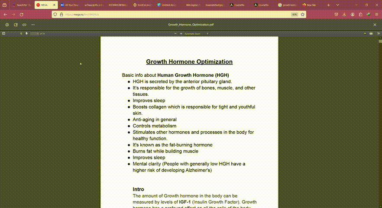Download the PDF from MEGA
Viewport: 382px width, 208px height.
[7, 25]
